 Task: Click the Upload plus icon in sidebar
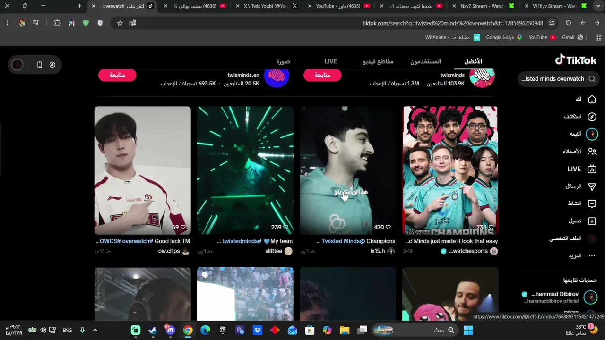pos(592,221)
